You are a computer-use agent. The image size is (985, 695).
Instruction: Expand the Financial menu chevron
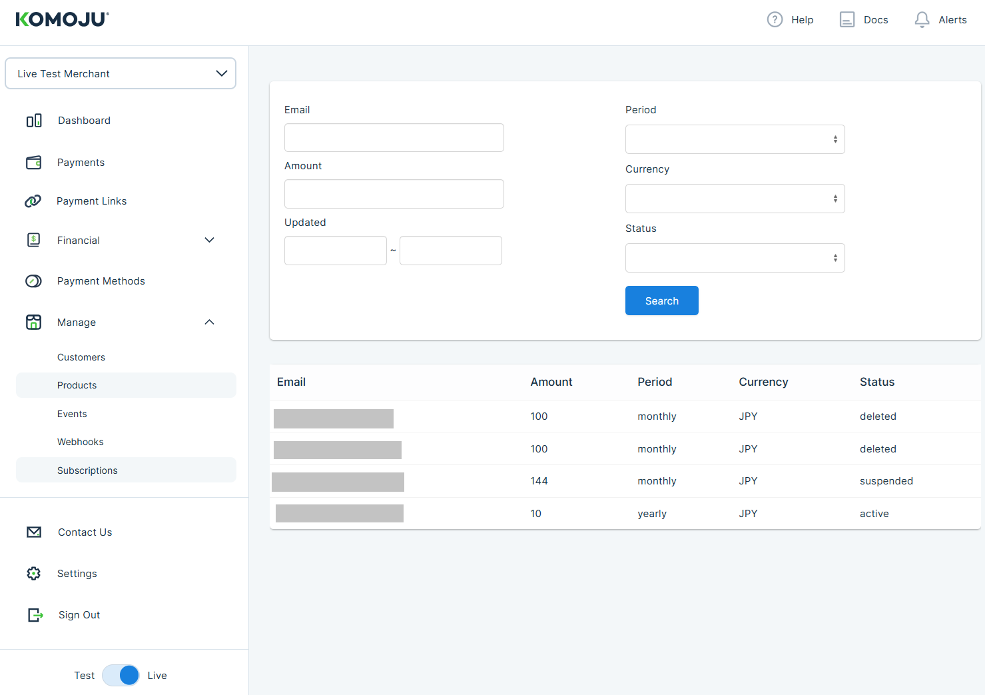(209, 240)
